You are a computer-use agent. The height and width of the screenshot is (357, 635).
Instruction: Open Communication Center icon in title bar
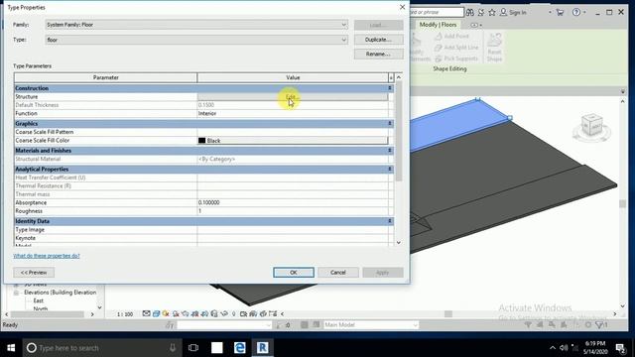(x=481, y=13)
